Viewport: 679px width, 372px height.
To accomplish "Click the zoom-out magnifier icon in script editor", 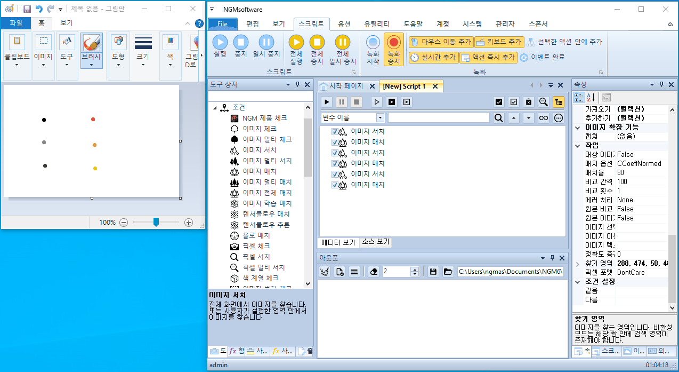I will point(543,101).
